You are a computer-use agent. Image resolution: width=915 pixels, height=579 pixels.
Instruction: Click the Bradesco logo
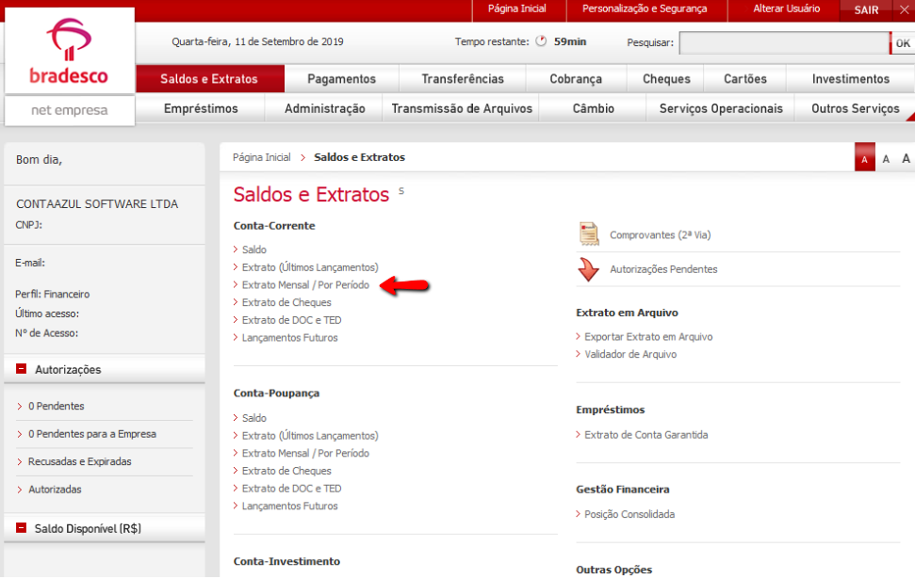tap(69, 52)
